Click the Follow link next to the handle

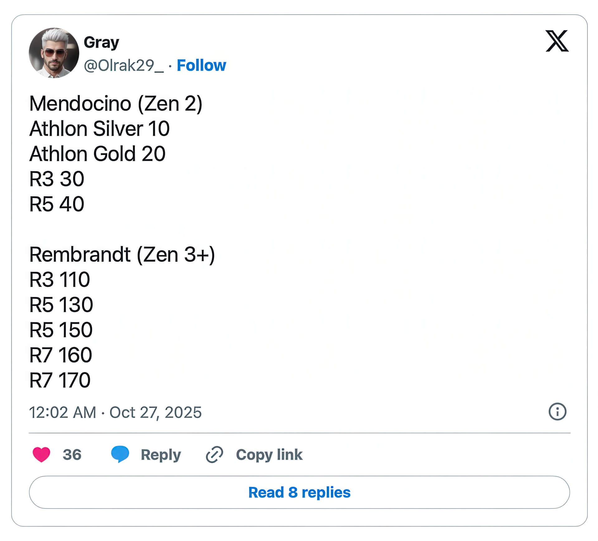[201, 65]
